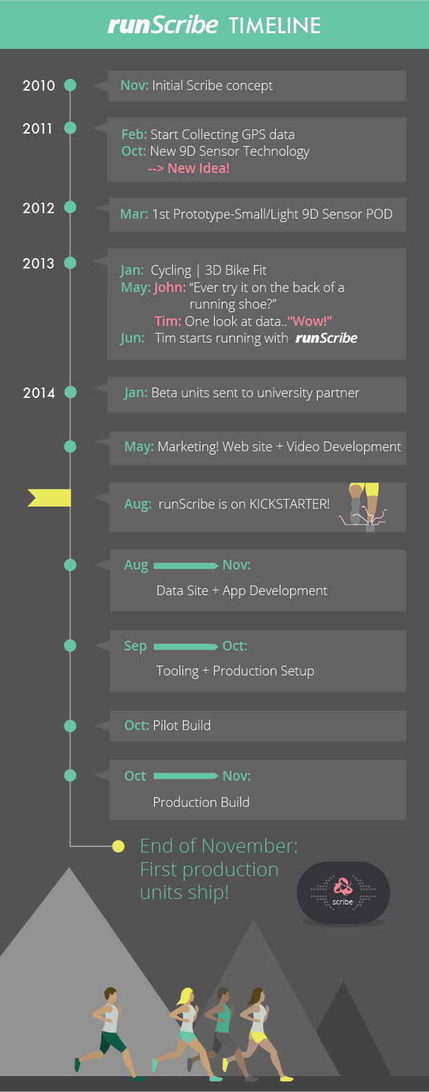Image resolution: width=429 pixels, height=1092 pixels.
Task: Select the 2011 timeline dot
Action: (x=70, y=128)
